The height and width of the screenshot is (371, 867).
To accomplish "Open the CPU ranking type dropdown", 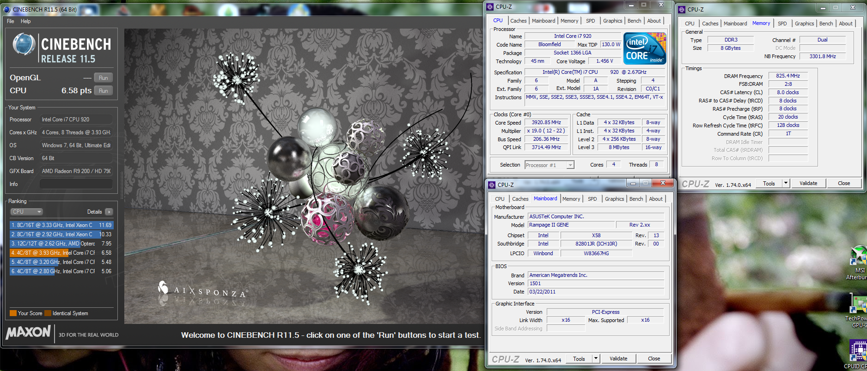I will [27, 212].
